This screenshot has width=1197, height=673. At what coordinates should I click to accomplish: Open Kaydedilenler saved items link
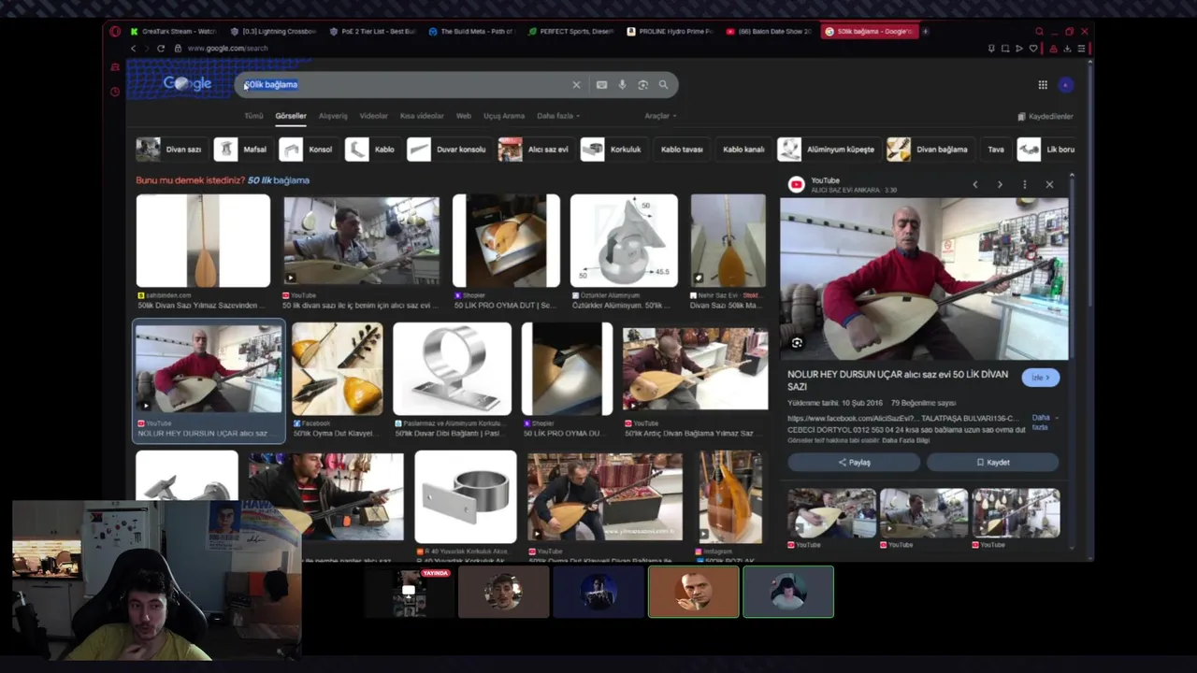tap(1046, 117)
